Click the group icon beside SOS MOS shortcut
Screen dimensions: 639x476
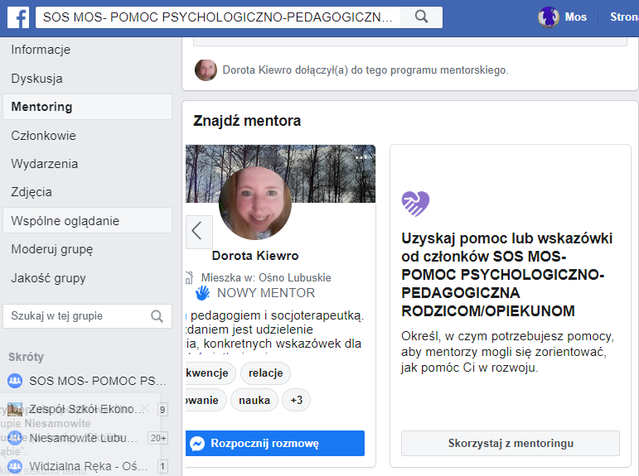pos(15,381)
